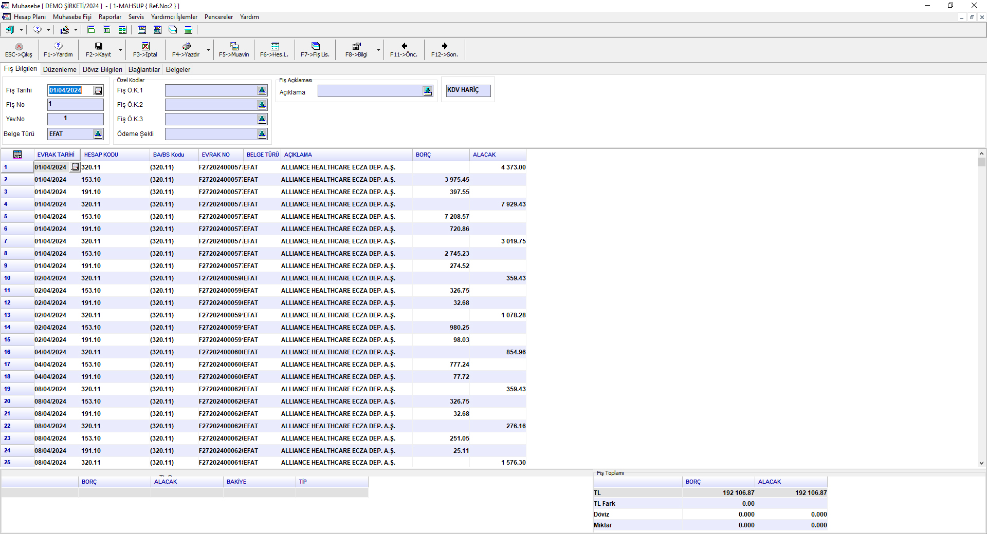Expand the F2->Kayıt dropdown arrow
Viewport: 987px width, 534px height.
(121, 50)
